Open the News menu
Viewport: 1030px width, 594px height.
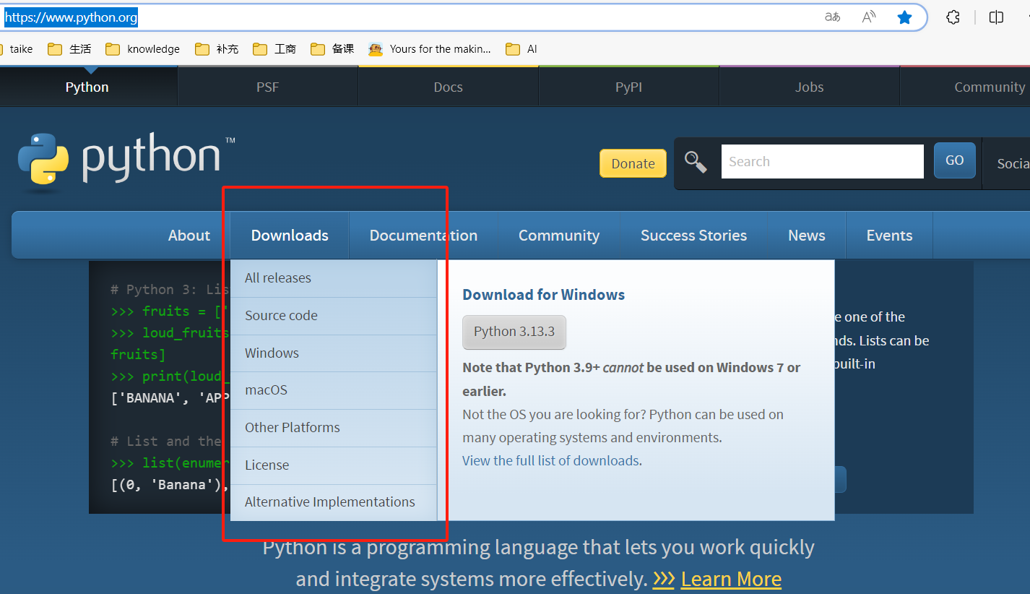coord(807,236)
